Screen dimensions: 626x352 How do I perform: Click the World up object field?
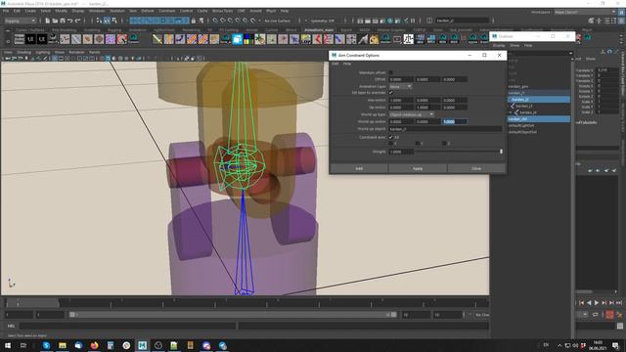pyautogui.click(x=445, y=129)
